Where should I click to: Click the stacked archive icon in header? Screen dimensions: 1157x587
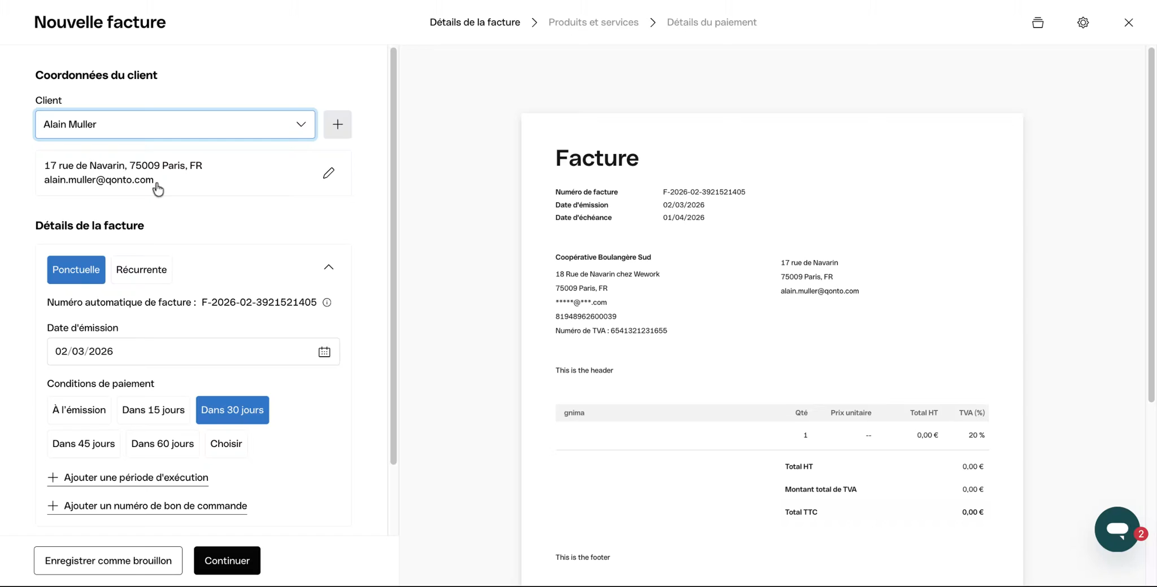point(1037,23)
